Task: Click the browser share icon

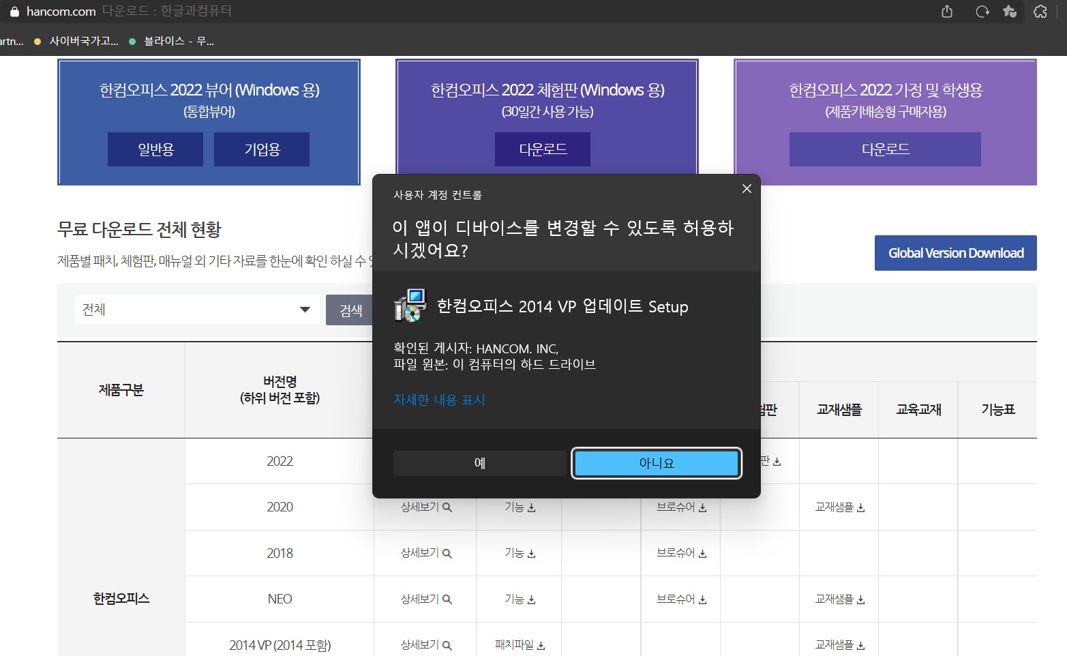Action: click(946, 12)
